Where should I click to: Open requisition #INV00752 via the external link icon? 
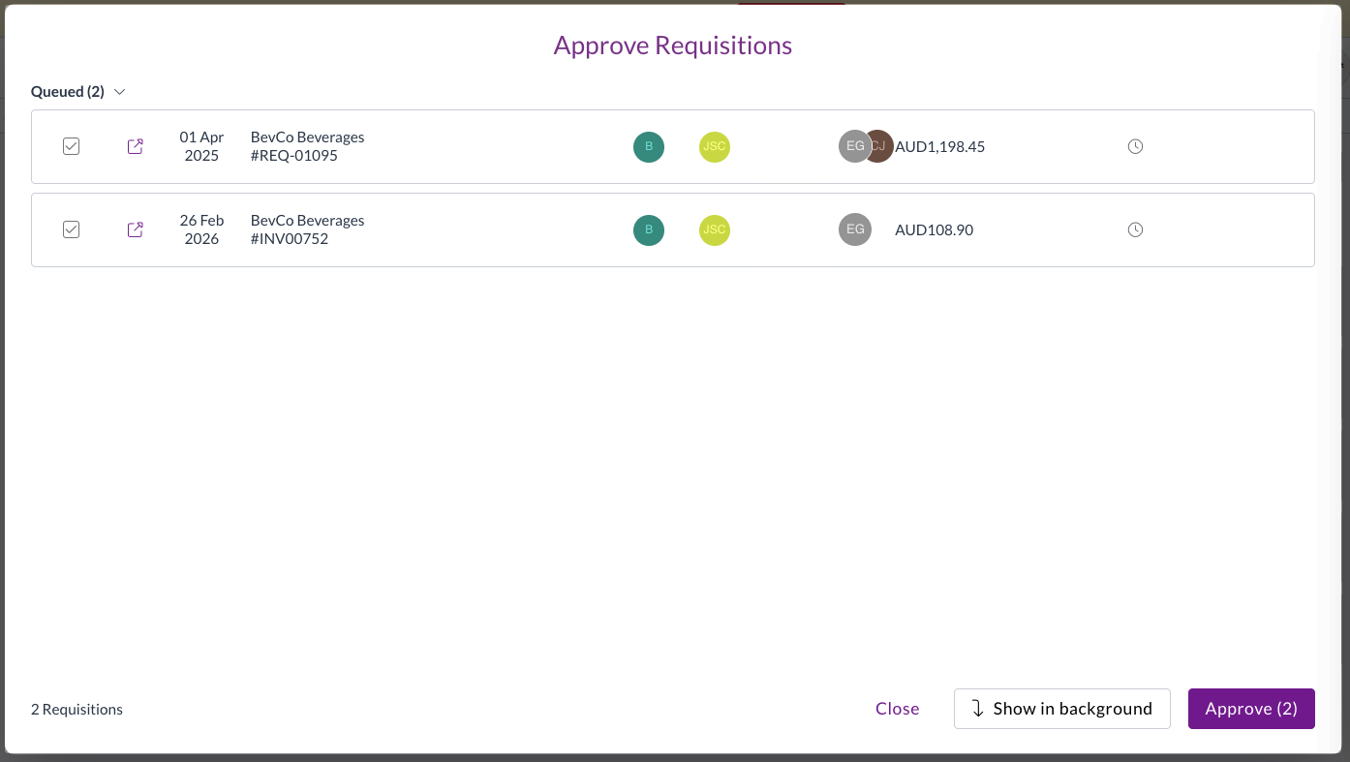136,229
